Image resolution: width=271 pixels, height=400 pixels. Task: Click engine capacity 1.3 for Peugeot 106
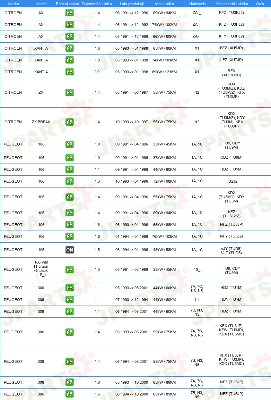97,181
